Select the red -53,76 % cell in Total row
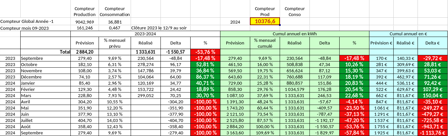448x136 pixels. (205, 52)
